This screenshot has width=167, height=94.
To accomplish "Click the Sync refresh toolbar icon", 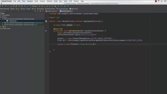I will [2, 6].
